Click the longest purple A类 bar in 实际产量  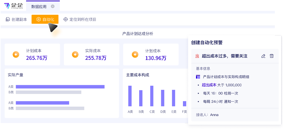pos(60,87)
